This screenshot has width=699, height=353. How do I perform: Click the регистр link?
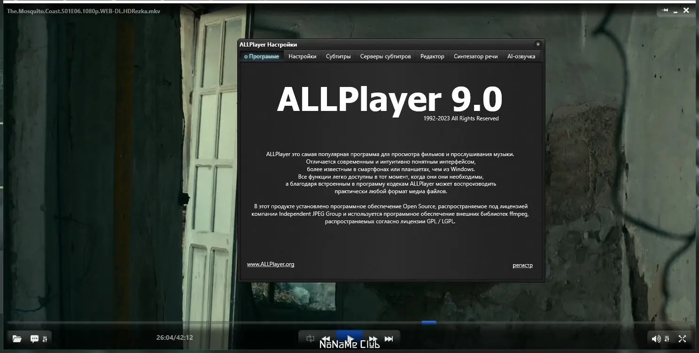coord(523,265)
